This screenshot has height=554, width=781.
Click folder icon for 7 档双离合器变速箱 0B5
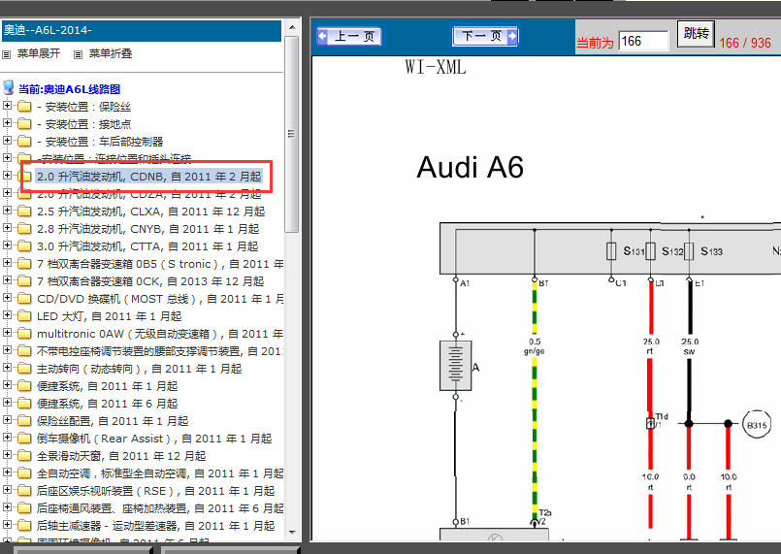point(24,263)
